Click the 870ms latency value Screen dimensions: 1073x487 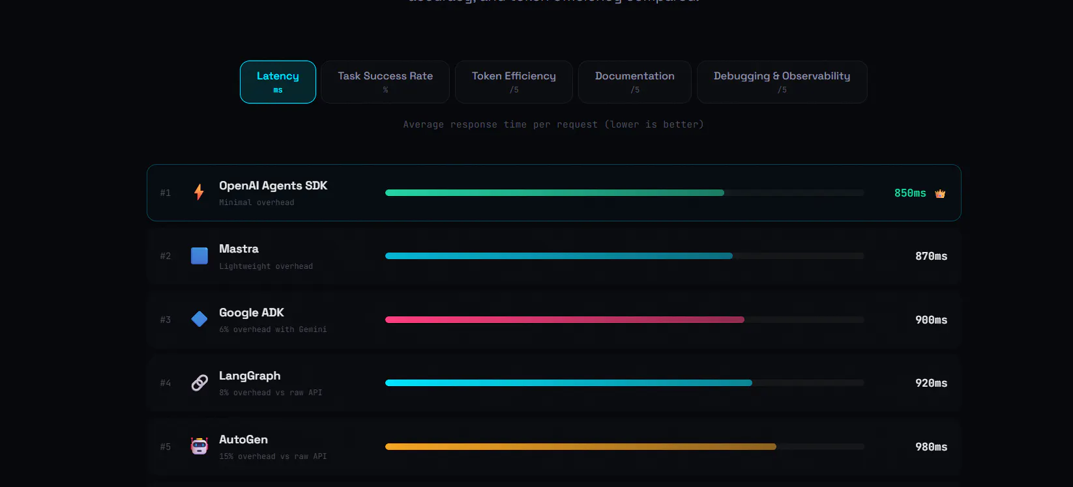931,257
